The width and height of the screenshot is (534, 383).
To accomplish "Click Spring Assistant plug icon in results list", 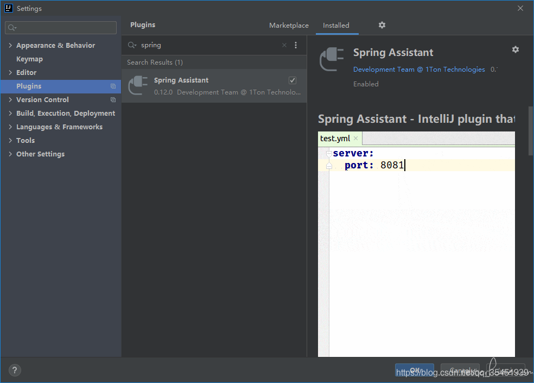I will point(138,85).
